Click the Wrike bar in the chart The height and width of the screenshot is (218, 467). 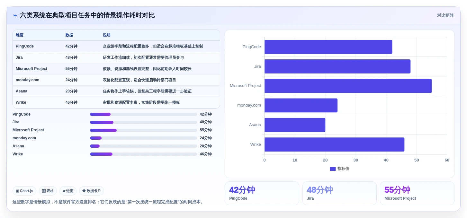(x=334, y=144)
